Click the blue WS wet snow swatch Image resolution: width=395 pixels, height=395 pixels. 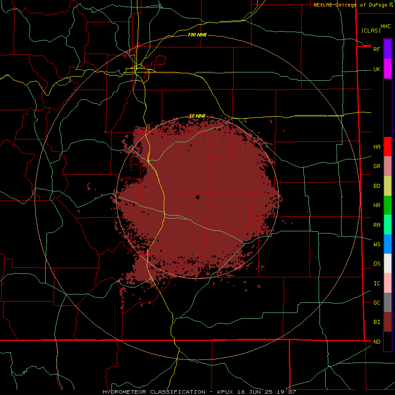(x=388, y=244)
